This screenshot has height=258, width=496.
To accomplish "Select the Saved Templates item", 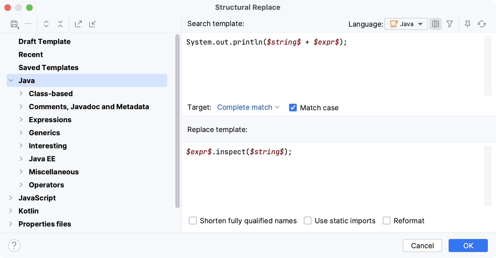I will (48, 67).
